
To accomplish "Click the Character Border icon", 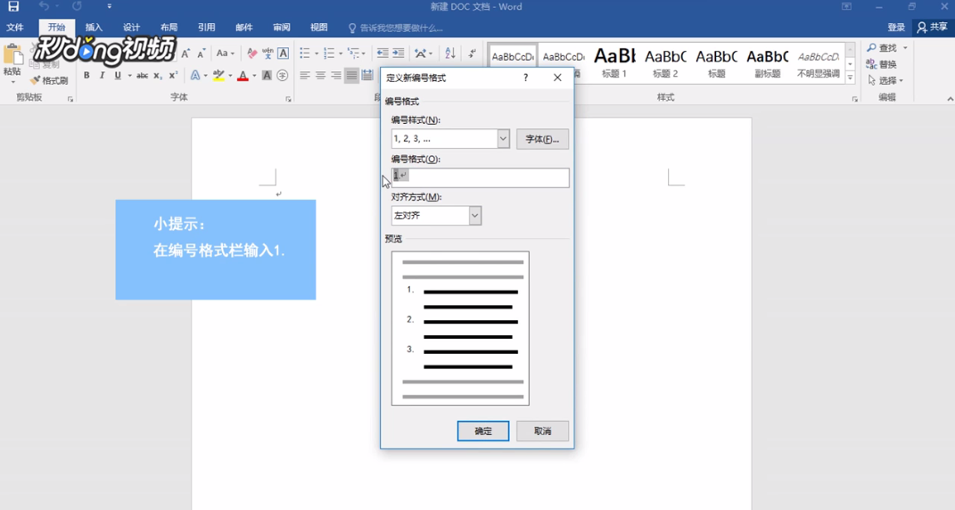I will [284, 53].
